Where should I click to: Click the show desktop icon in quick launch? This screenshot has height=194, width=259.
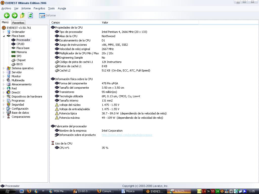22,191
